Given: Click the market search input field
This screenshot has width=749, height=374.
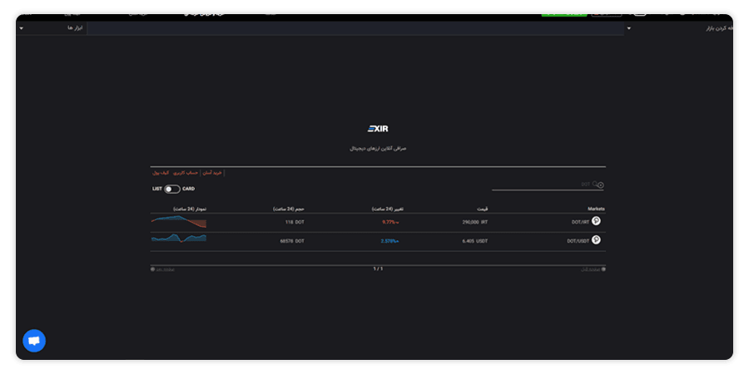Looking at the screenshot, I should click(x=548, y=185).
